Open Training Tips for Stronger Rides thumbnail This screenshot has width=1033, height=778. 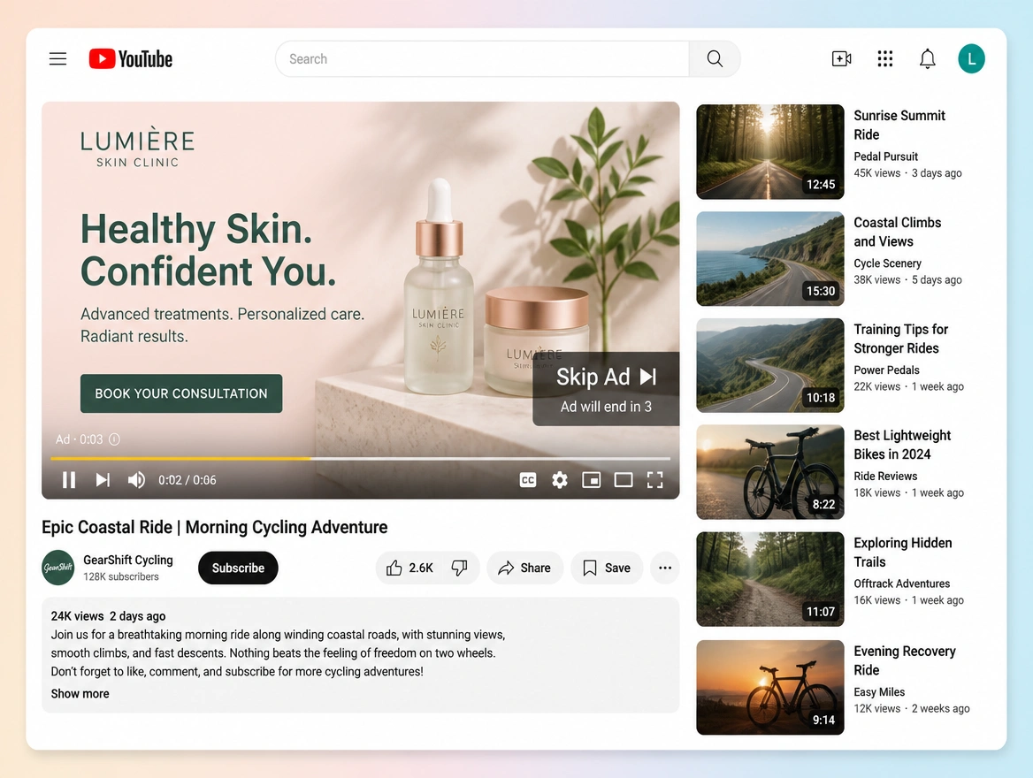click(770, 366)
